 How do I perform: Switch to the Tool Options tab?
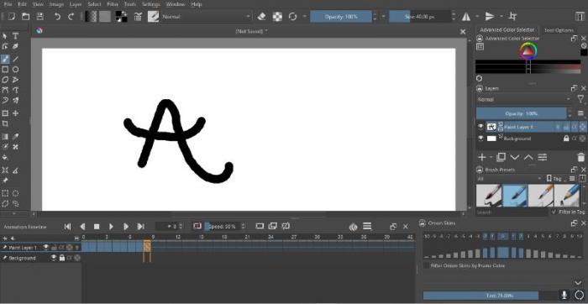point(559,30)
